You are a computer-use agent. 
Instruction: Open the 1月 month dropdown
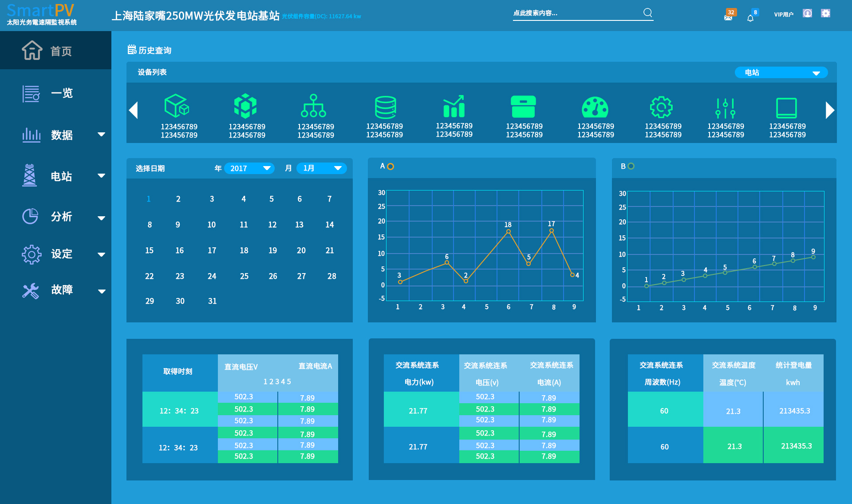click(321, 168)
